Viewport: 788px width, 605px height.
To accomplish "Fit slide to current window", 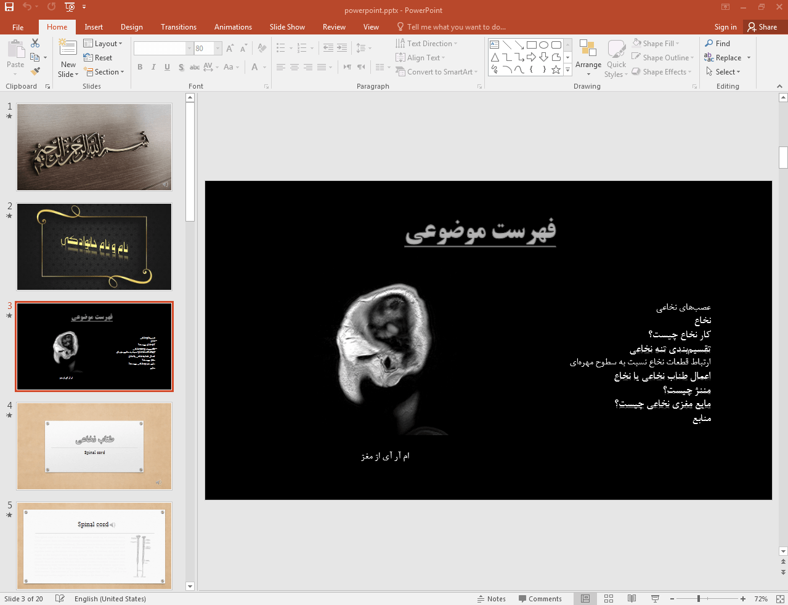I will 780,599.
